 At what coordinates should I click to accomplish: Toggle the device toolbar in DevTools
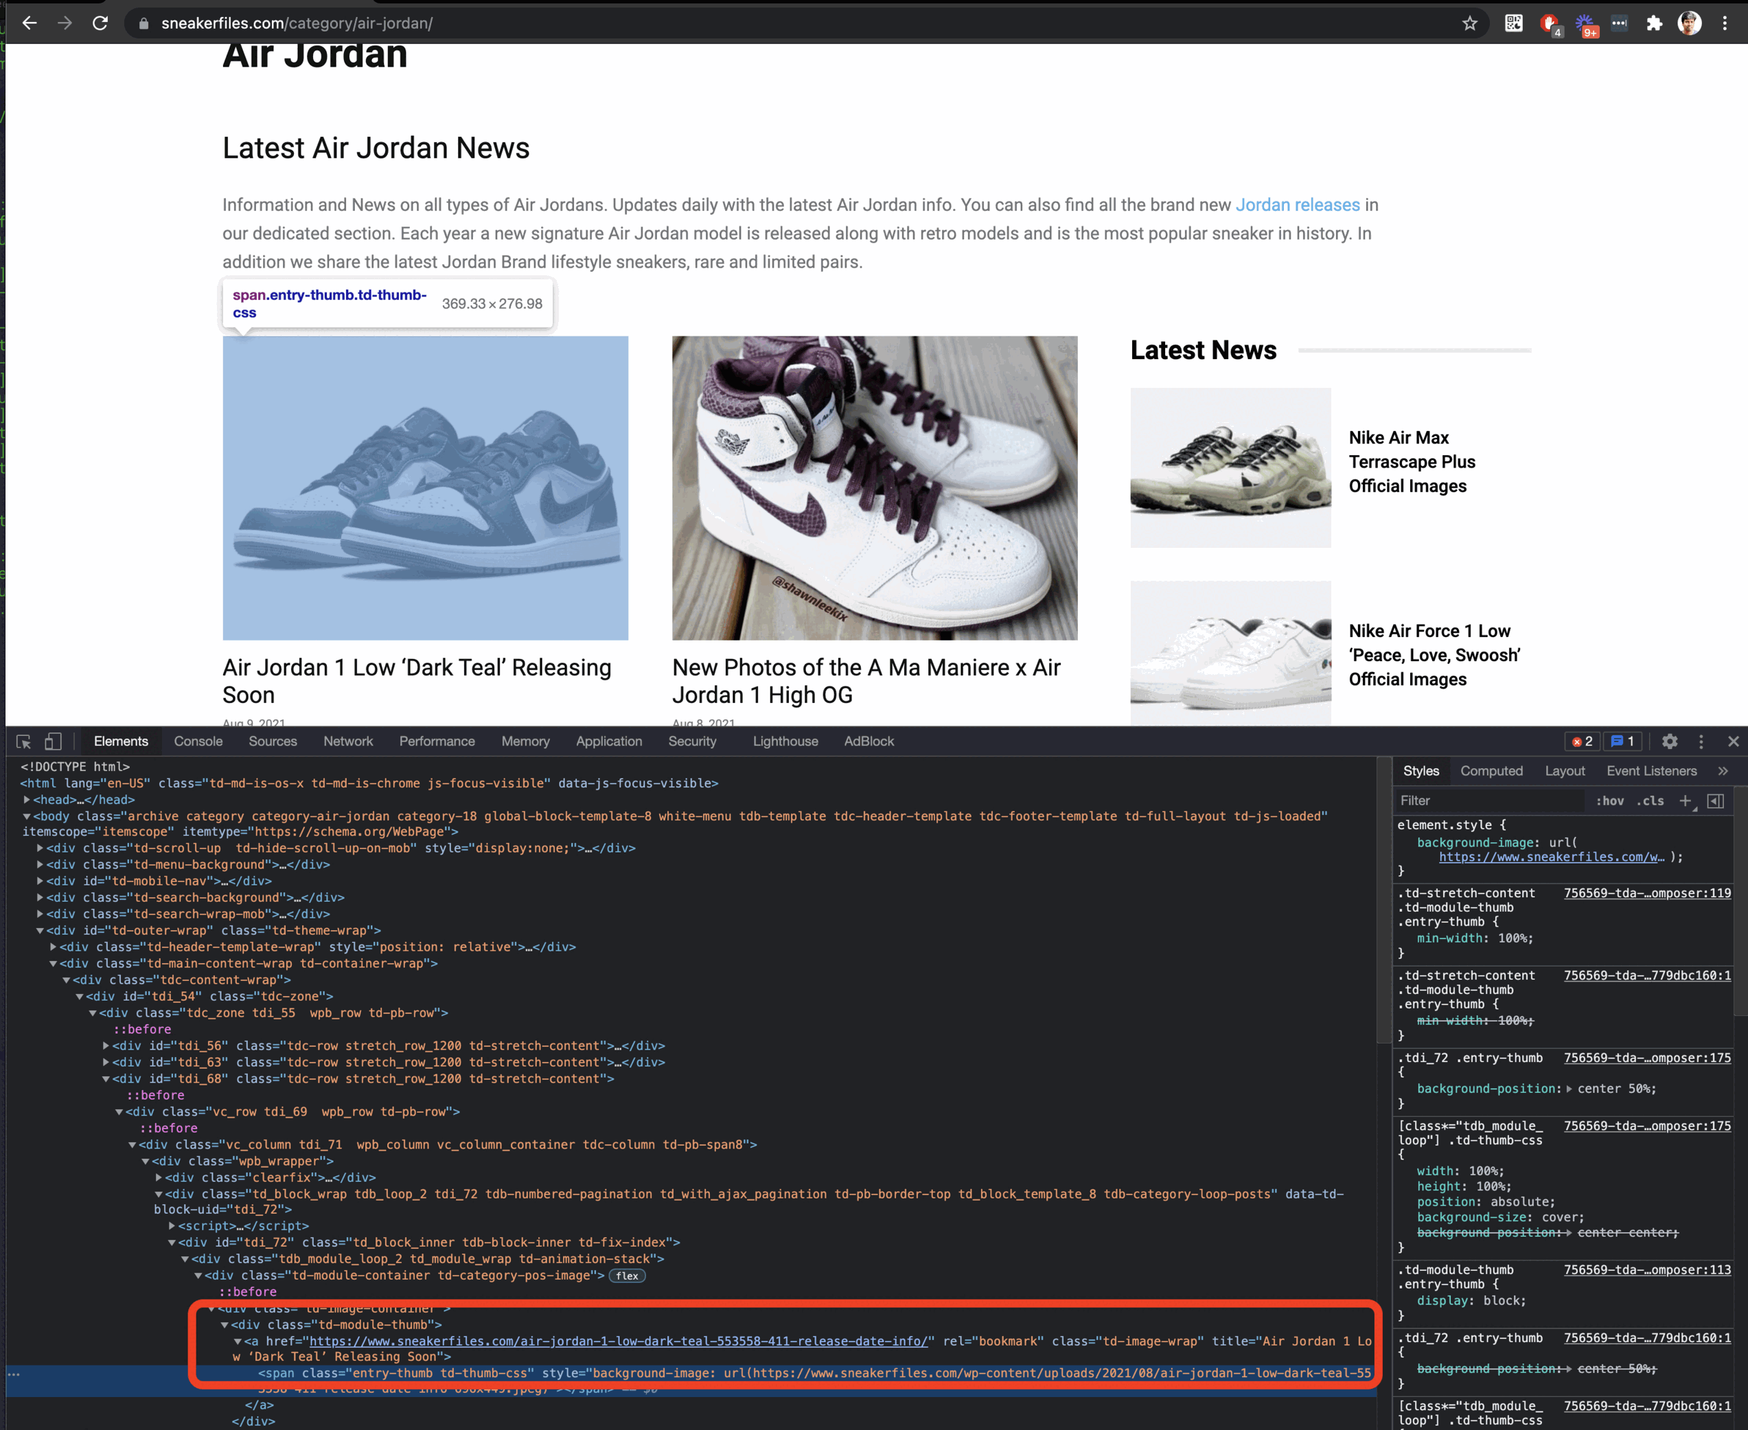point(53,741)
